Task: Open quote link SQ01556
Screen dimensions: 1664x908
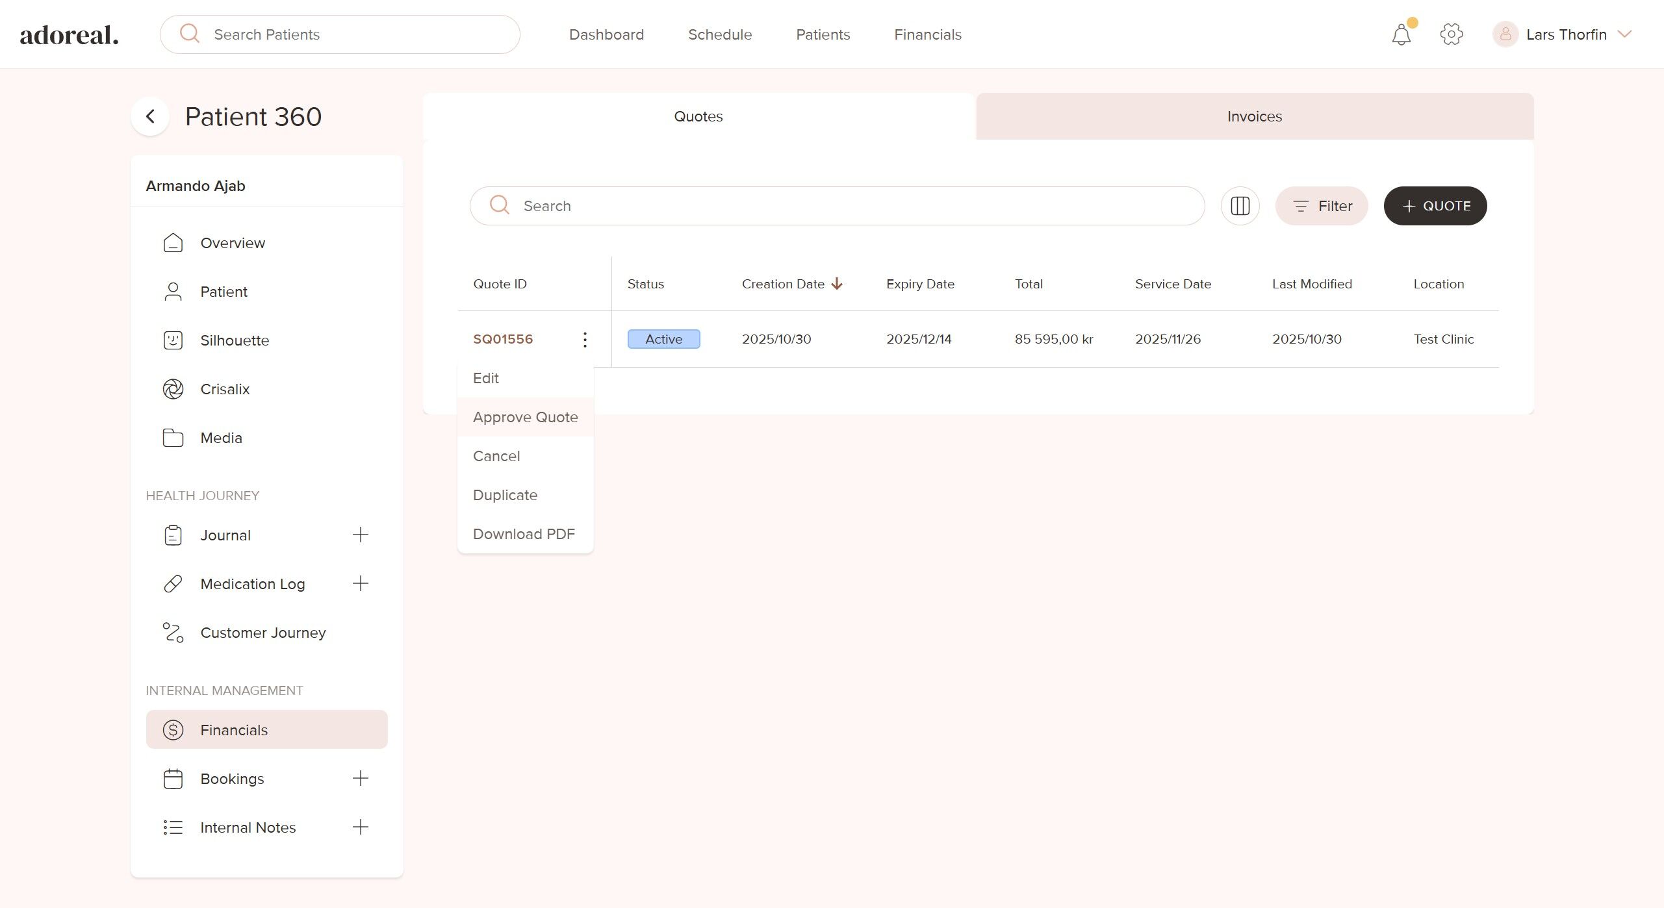Action: 503,339
